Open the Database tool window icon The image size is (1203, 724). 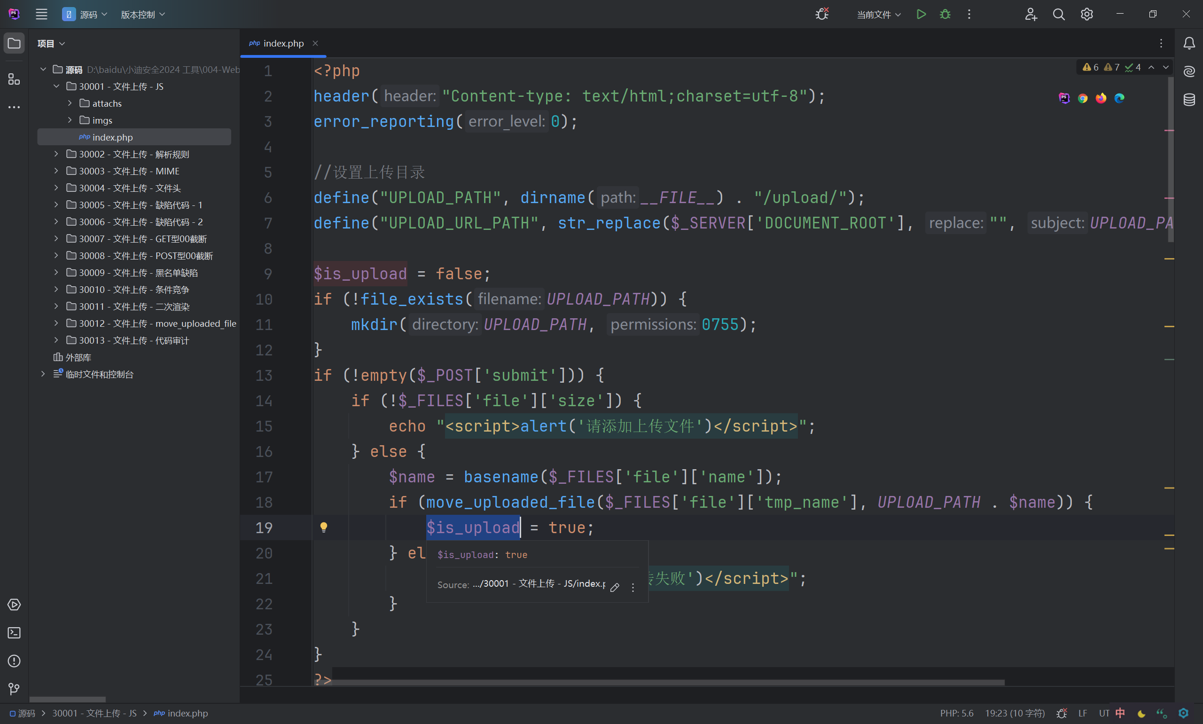tap(1189, 100)
